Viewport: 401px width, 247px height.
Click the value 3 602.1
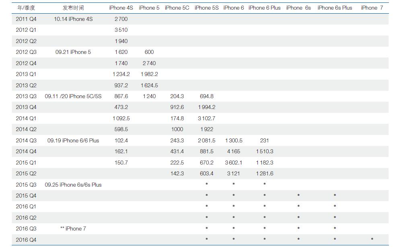(234, 163)
